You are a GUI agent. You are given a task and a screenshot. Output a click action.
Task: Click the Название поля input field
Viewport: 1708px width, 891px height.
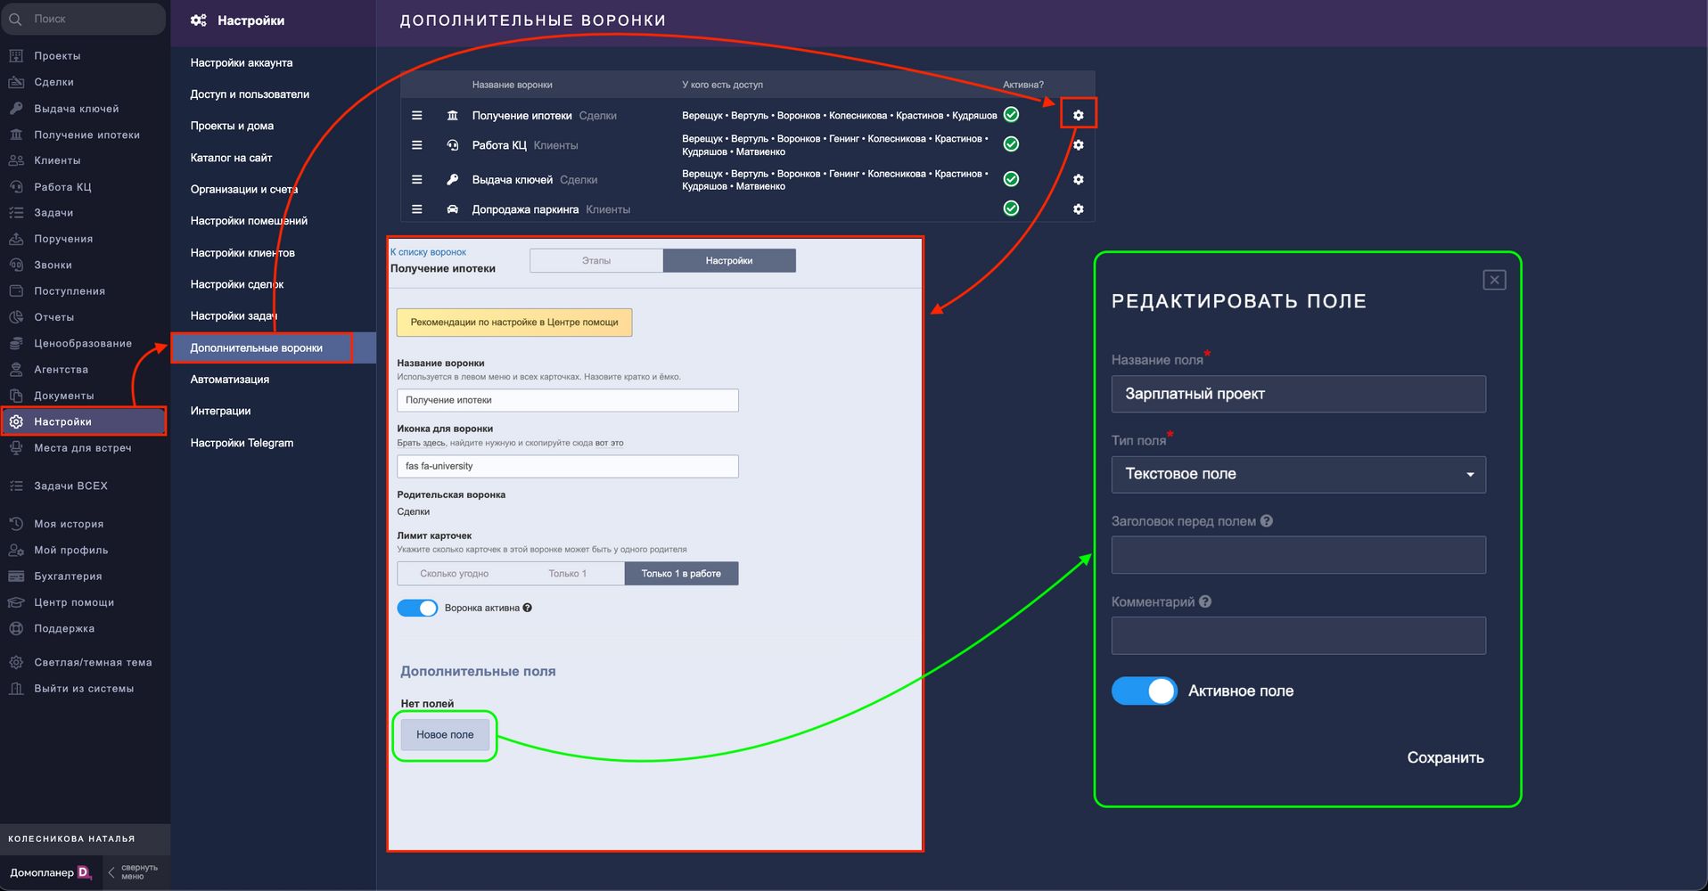(x=1298, y=394)
